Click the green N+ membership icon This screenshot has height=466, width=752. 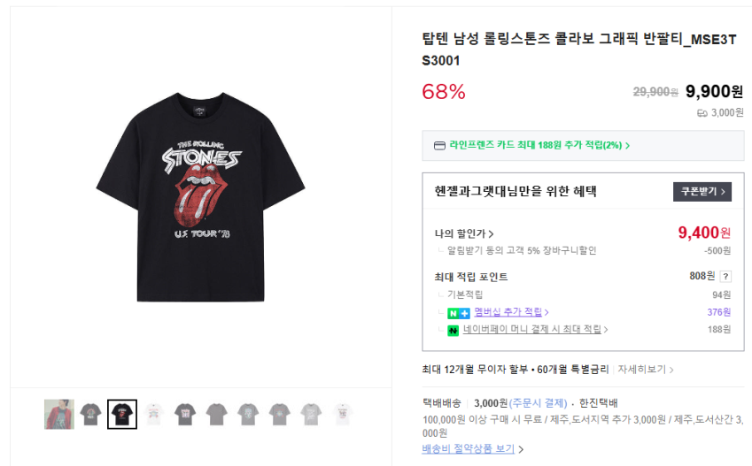tap(458, 312)
